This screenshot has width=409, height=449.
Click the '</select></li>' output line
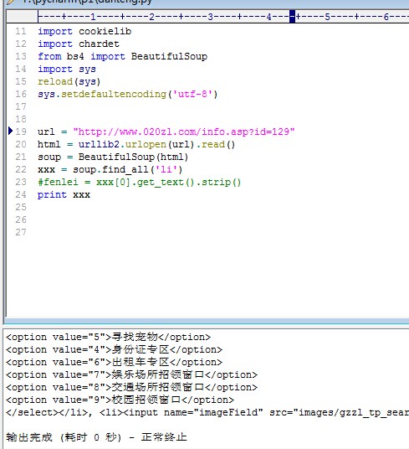pyautogui.click(x=207, y=413)
